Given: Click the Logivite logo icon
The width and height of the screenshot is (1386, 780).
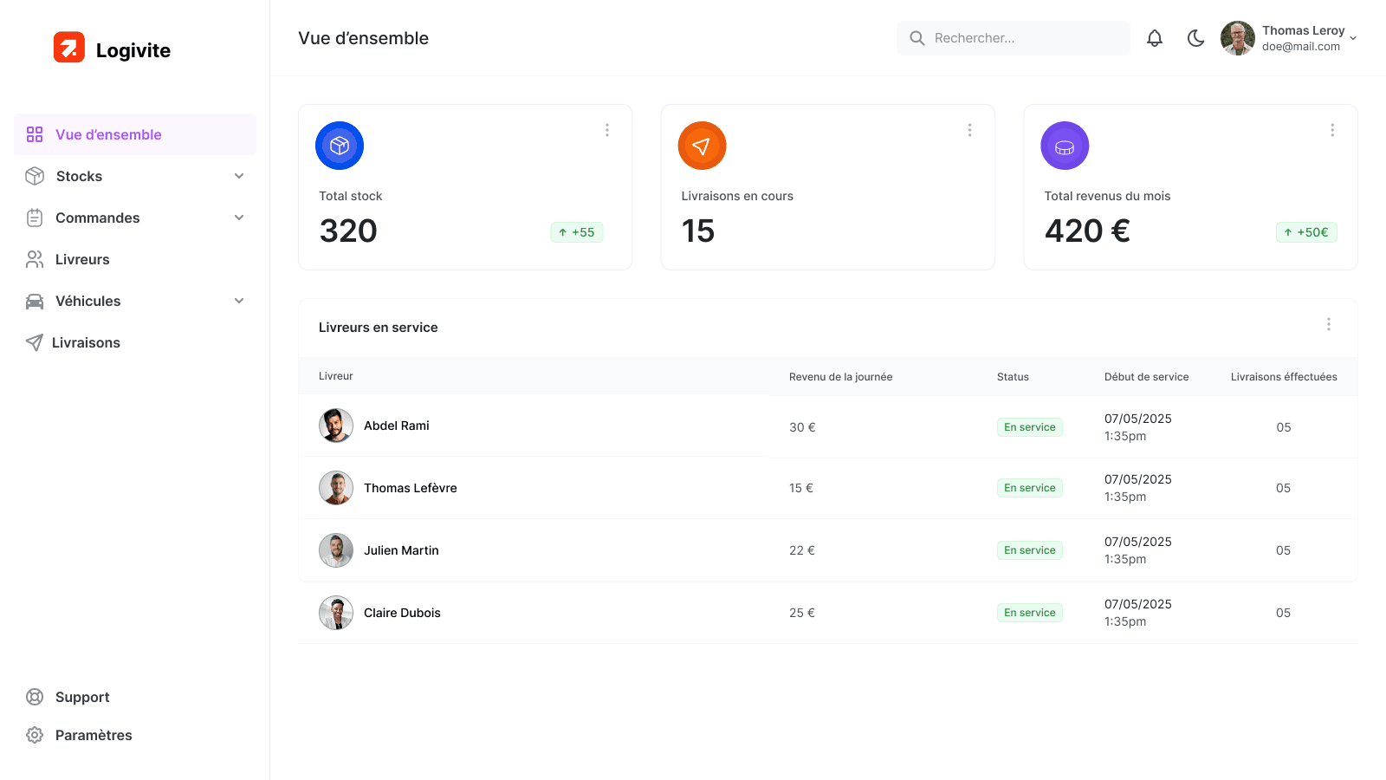Looking at the screenshot, I should click(70, 49).
